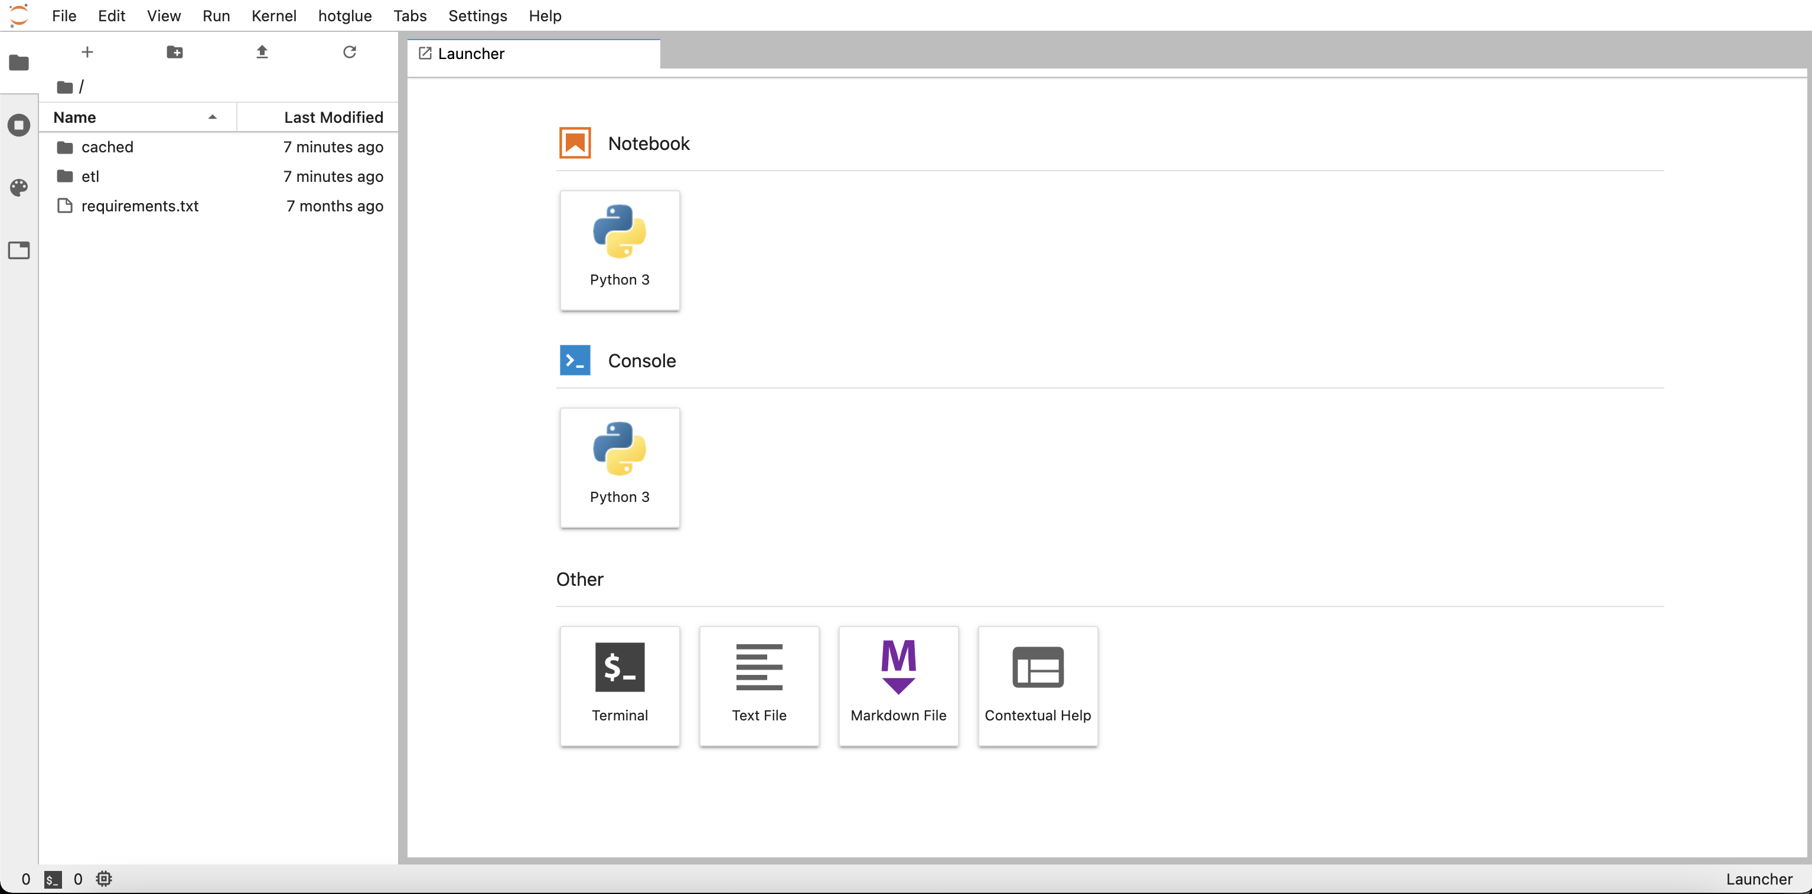The image size is (1812, 894).
Task: Launch a Python 3 notebook
Action: (x=619, y=250)
